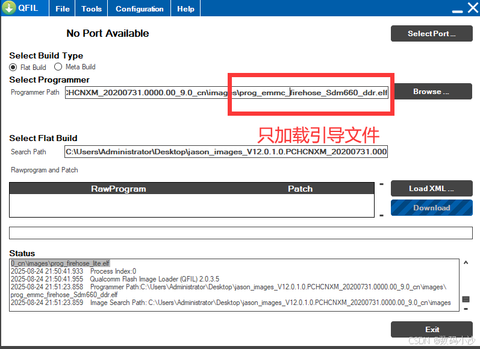The height and width of the screenshot is (349, 480).
Task: Open the Configuration menu
Action: pyautogui.click(x=139, y=8)
